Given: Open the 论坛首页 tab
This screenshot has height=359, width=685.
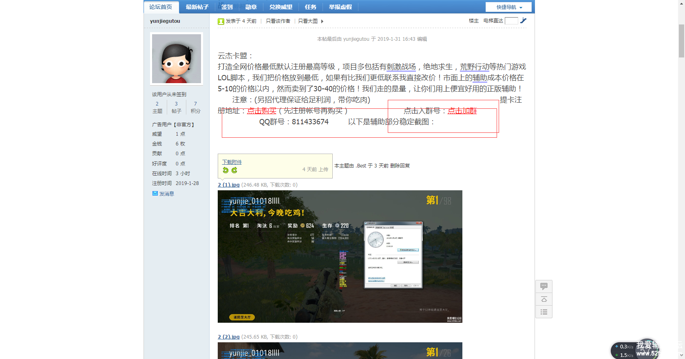Looking at the screenshot, I should click(x=161, y=7).
